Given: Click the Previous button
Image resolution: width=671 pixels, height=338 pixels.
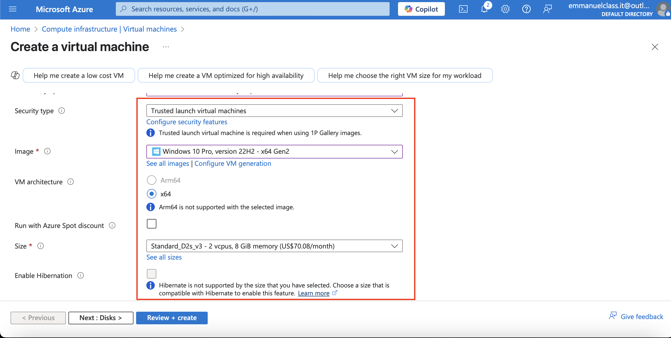Looking at the screenshot, I should coord(38,318).
